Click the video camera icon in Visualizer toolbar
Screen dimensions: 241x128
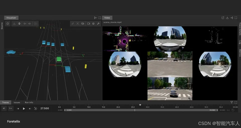[x=89, y=24]
